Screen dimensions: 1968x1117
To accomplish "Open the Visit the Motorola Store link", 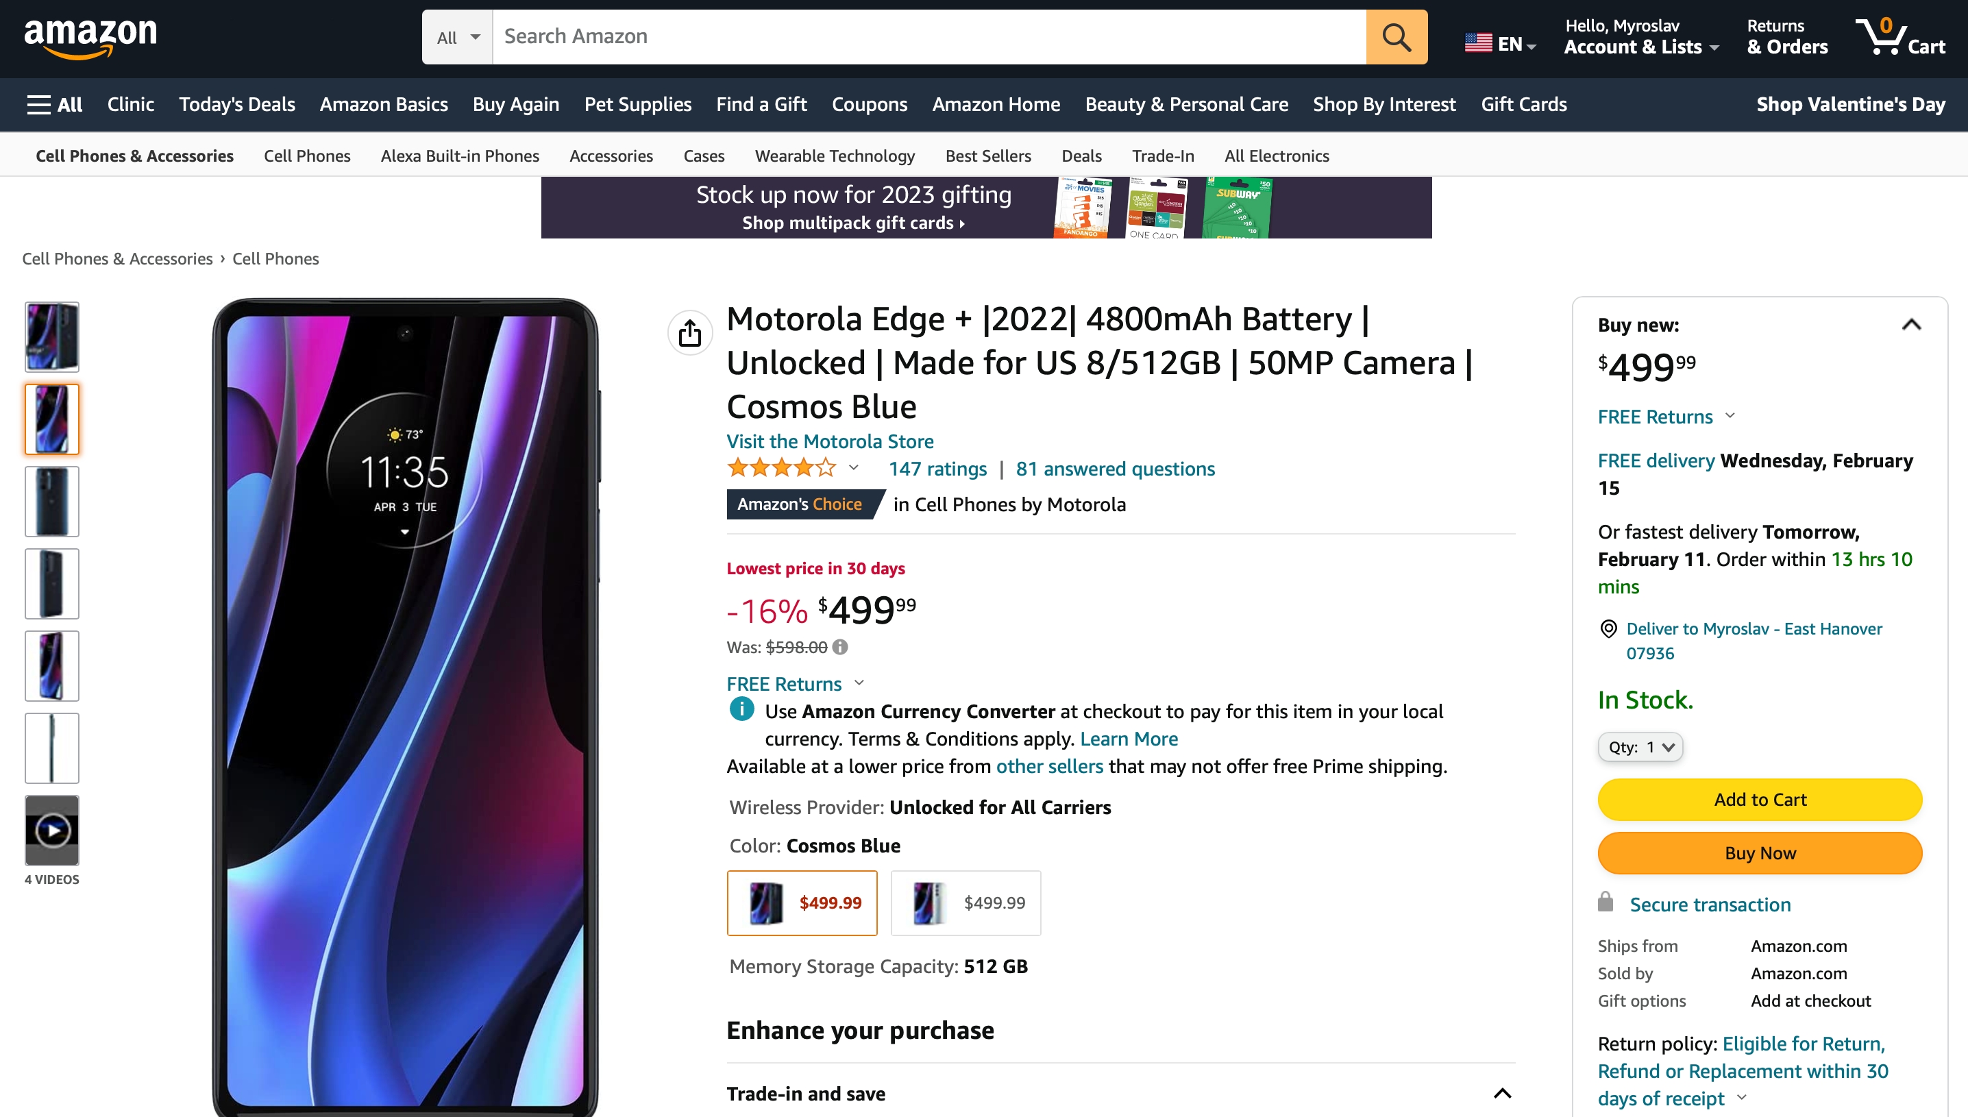I will click(830, 441).
